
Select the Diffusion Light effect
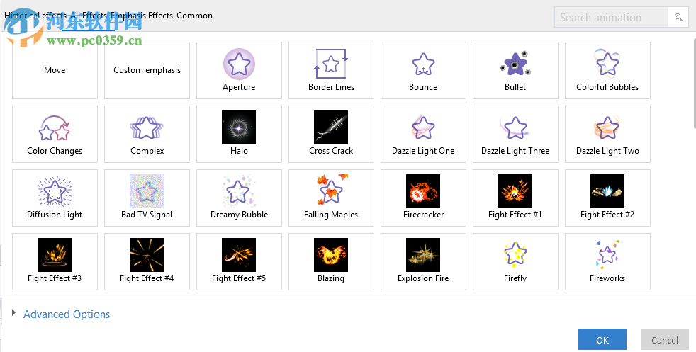click(55, 198)
